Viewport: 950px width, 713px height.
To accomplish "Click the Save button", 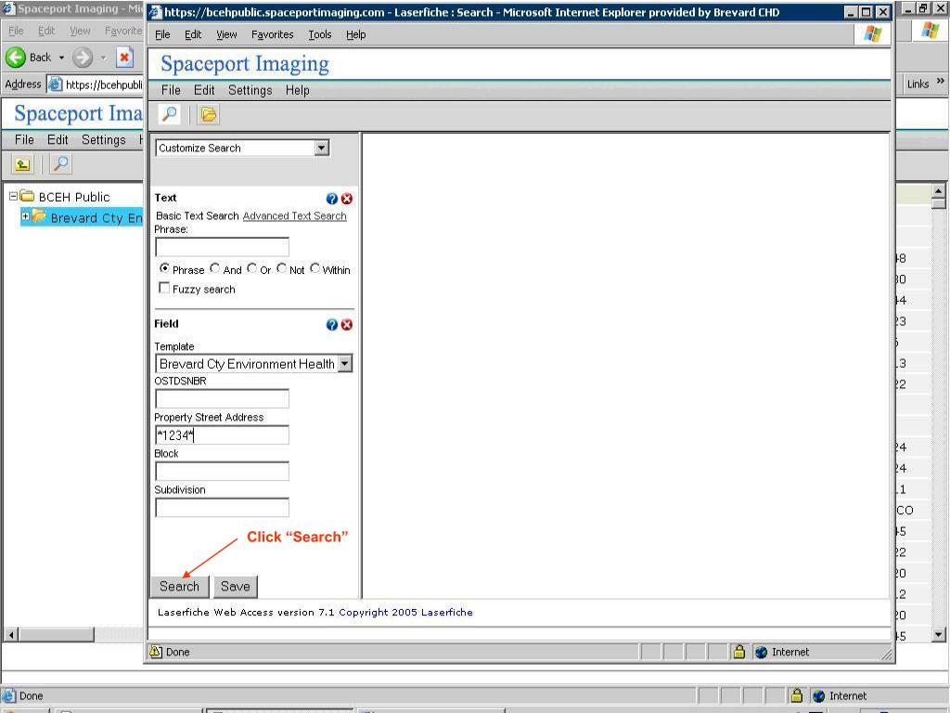I will [x=235, y=587].
